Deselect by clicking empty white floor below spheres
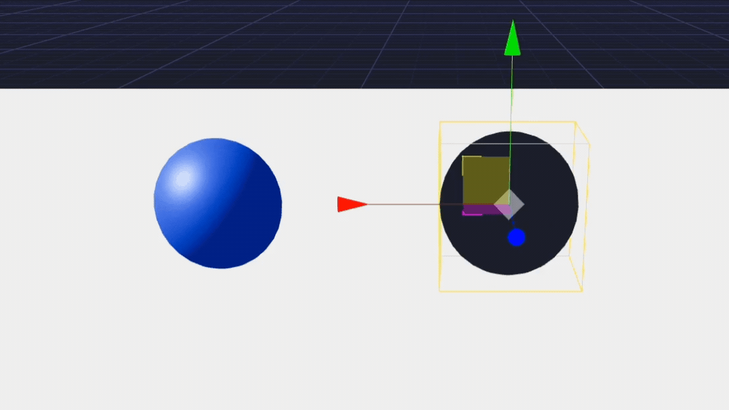729x410 pixels. (316, 354)
